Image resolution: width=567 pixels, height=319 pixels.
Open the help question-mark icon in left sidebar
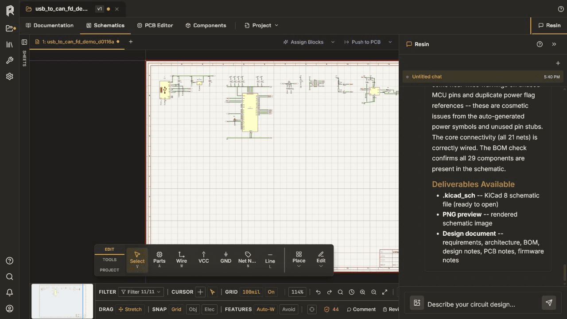[x=10, y=261]
